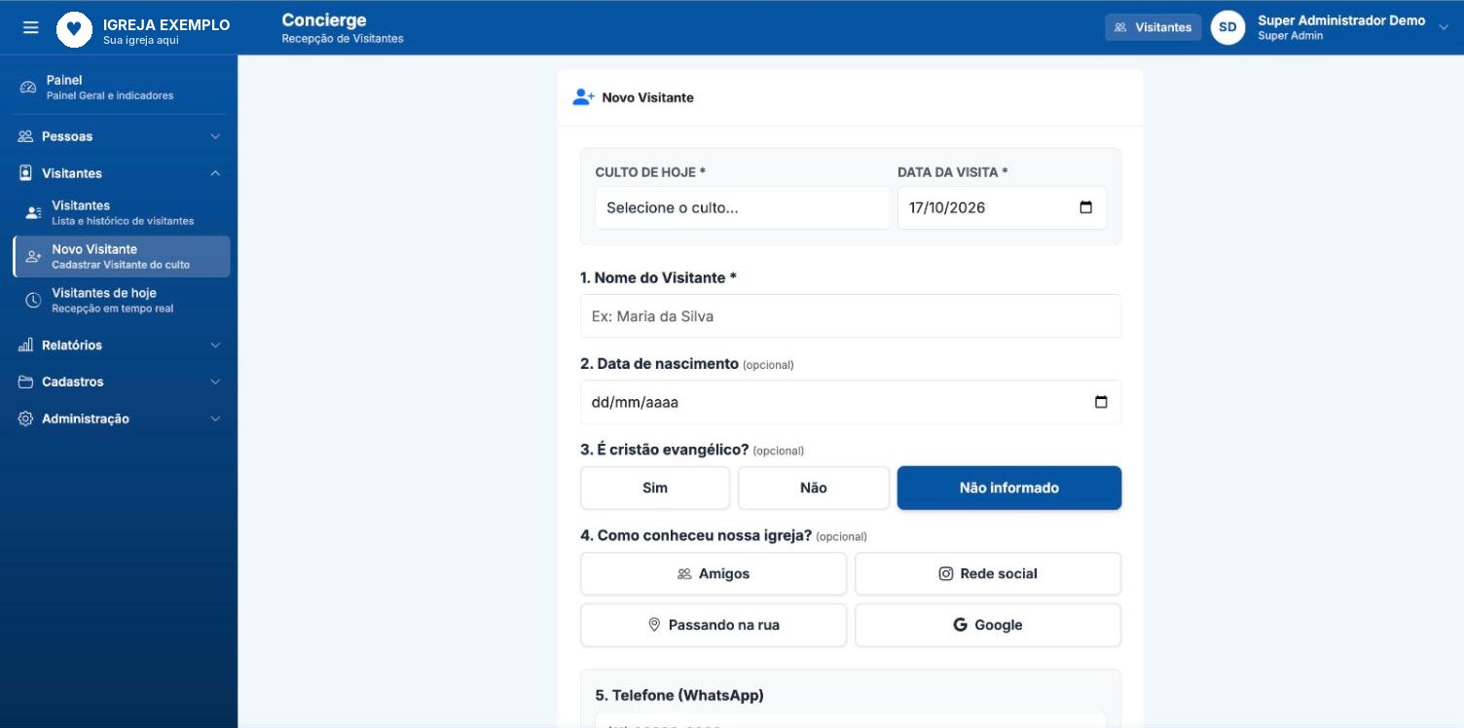Click the Cadastros folder icon
This screenshot has width=1464, height=728.
coord(26,382)
